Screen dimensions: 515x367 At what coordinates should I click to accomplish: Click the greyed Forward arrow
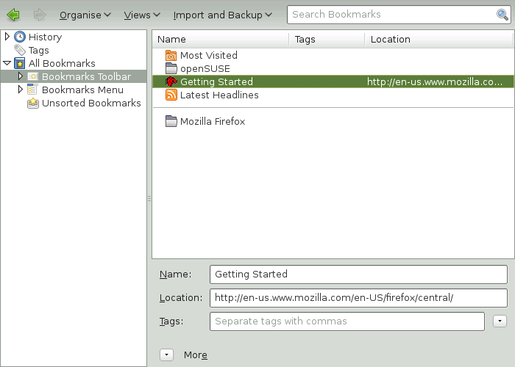[40, 15]
